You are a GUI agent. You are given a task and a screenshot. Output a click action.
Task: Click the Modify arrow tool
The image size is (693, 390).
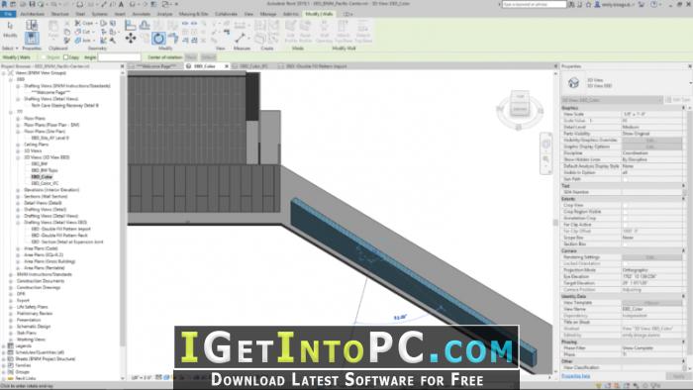pos(10,30)
